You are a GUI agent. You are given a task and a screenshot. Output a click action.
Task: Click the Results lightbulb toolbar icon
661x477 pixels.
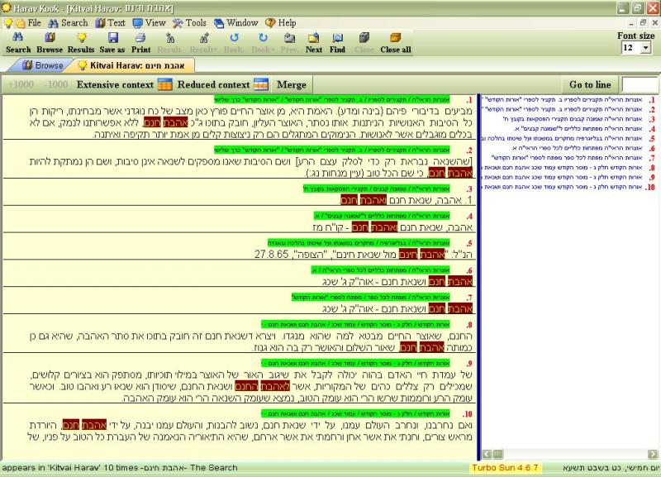80,38
